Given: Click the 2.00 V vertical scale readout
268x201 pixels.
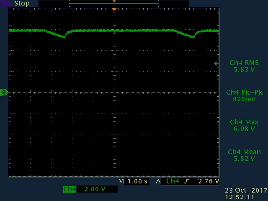Looking at the screenshot, I should coord(95,189).
